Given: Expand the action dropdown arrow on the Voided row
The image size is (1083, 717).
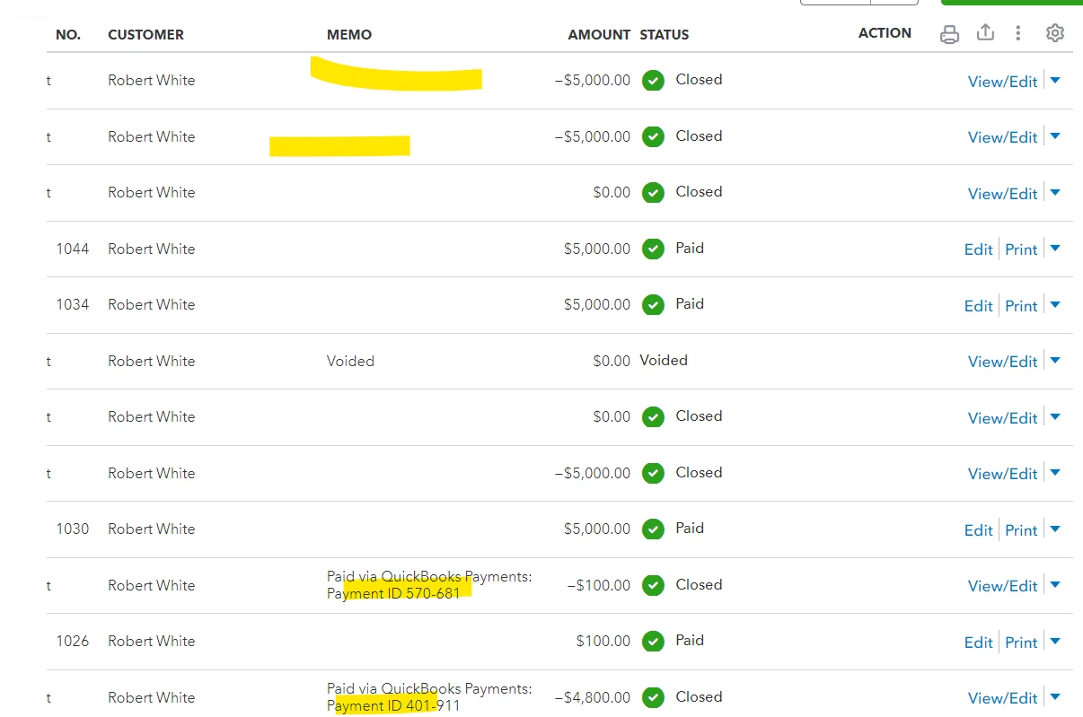Looking at the screenshot, I should [1055, 361].
